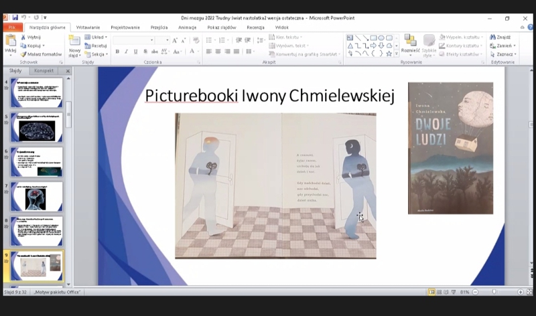The width and height of the screenshot is (536, 316).
Task: Select slide 5 brain thumbnail
Action: tap(37, 127)
